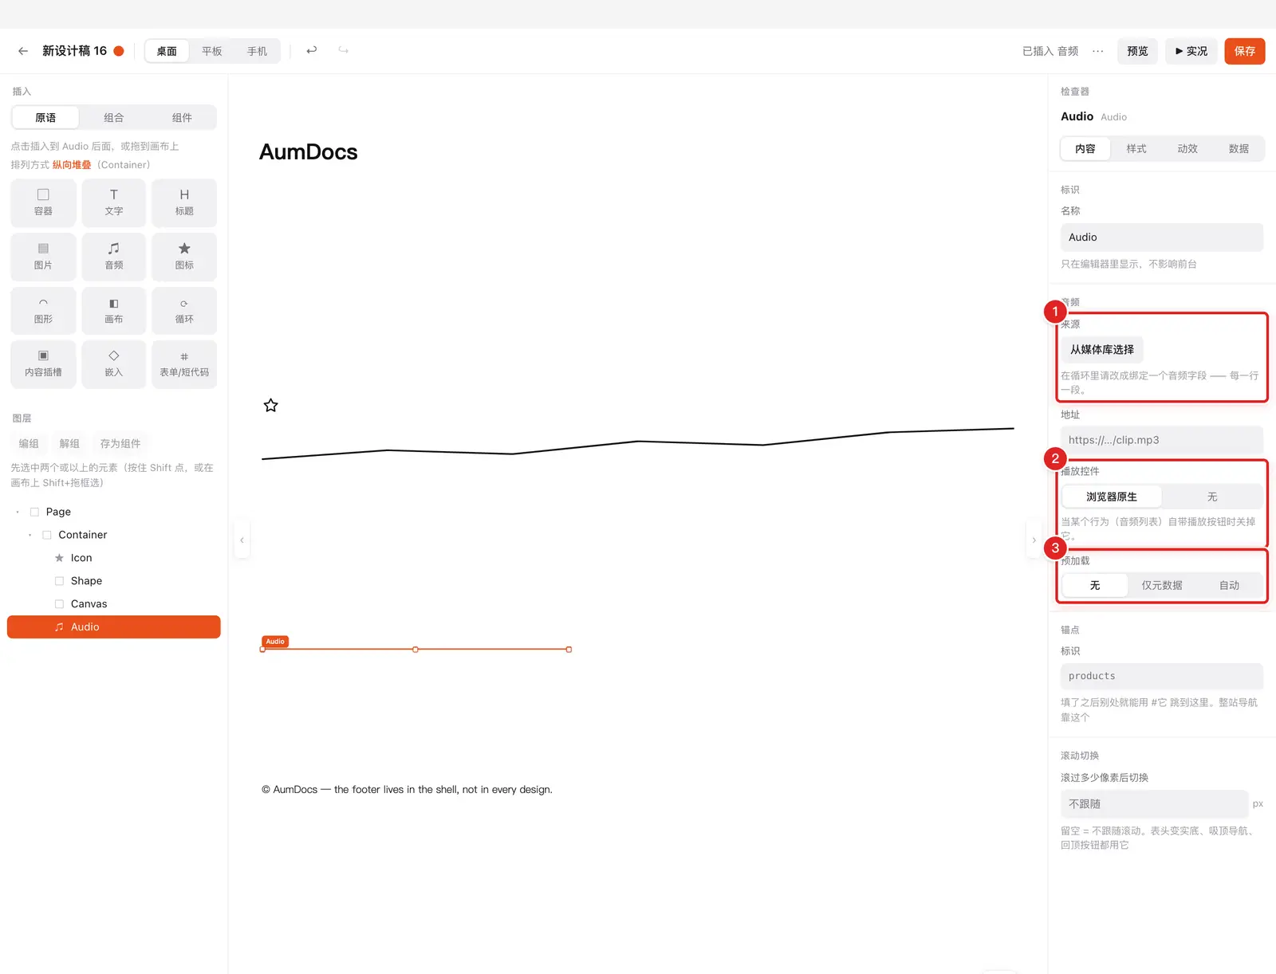Image resolution: width=1276 pixels, height=974 pixels.
Task: Go back using the left arrow icon
Action: point(23,51)
